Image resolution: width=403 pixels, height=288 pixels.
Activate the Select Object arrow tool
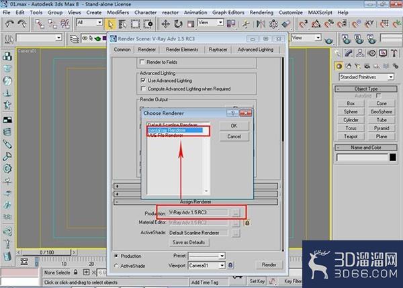point(110,24)
